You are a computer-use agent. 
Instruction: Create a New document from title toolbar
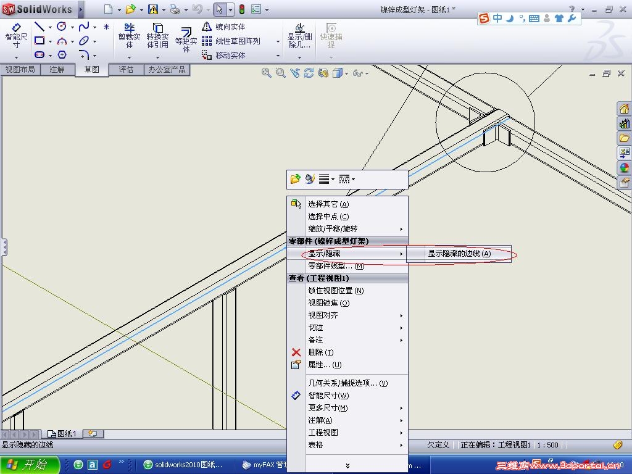(x=108, y=9)
